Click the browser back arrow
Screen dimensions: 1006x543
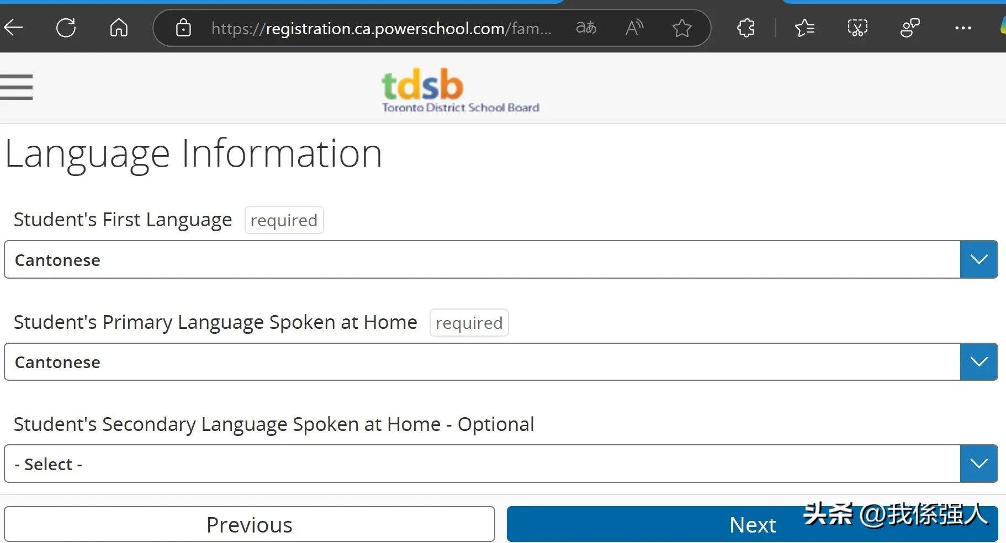tap(13, 28)
